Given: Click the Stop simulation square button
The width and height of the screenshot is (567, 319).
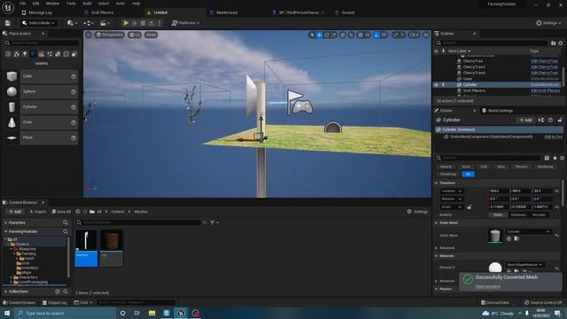Looking at the screenshot, I should [x=143, y=23].
